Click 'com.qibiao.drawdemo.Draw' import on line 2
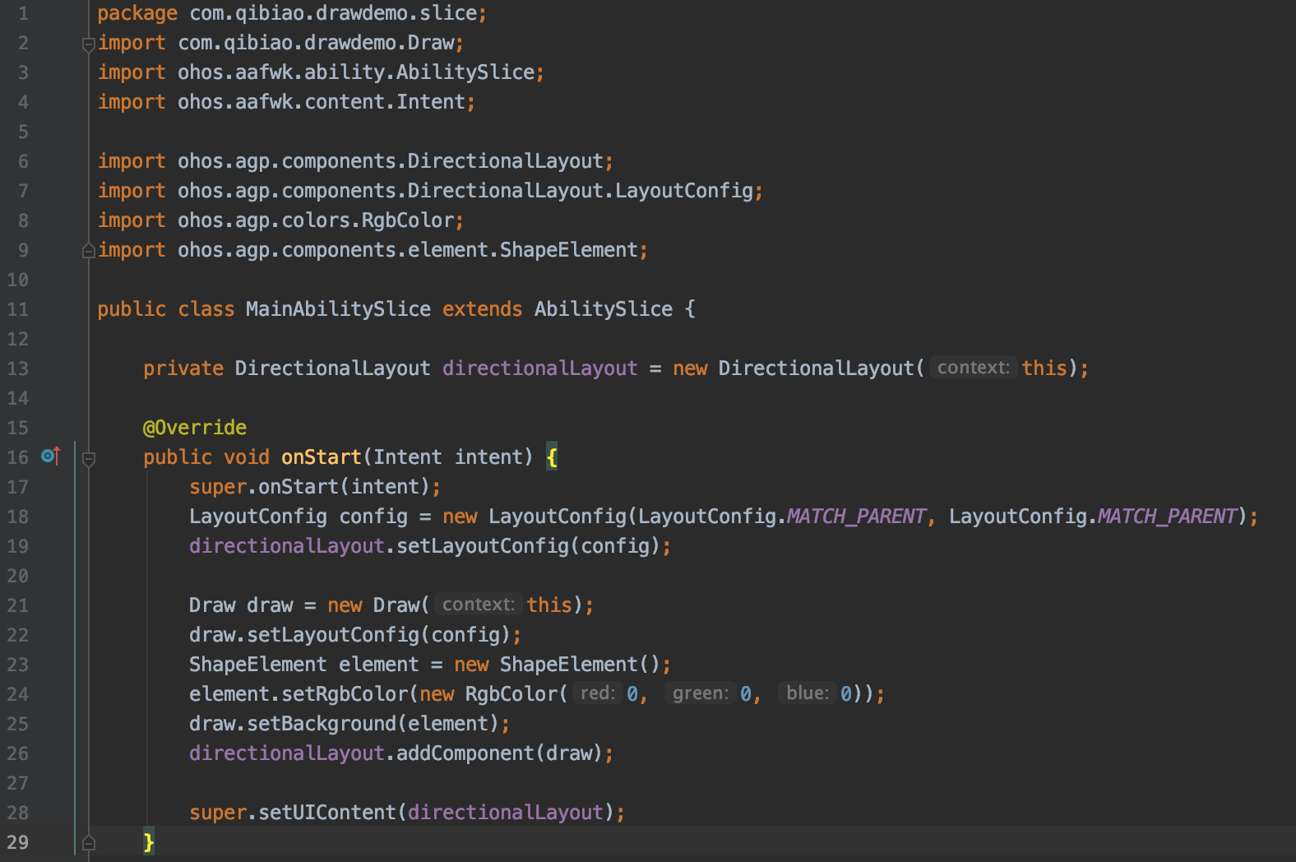Viewport: 1296px width, 862px height. (x=317, y=43)
